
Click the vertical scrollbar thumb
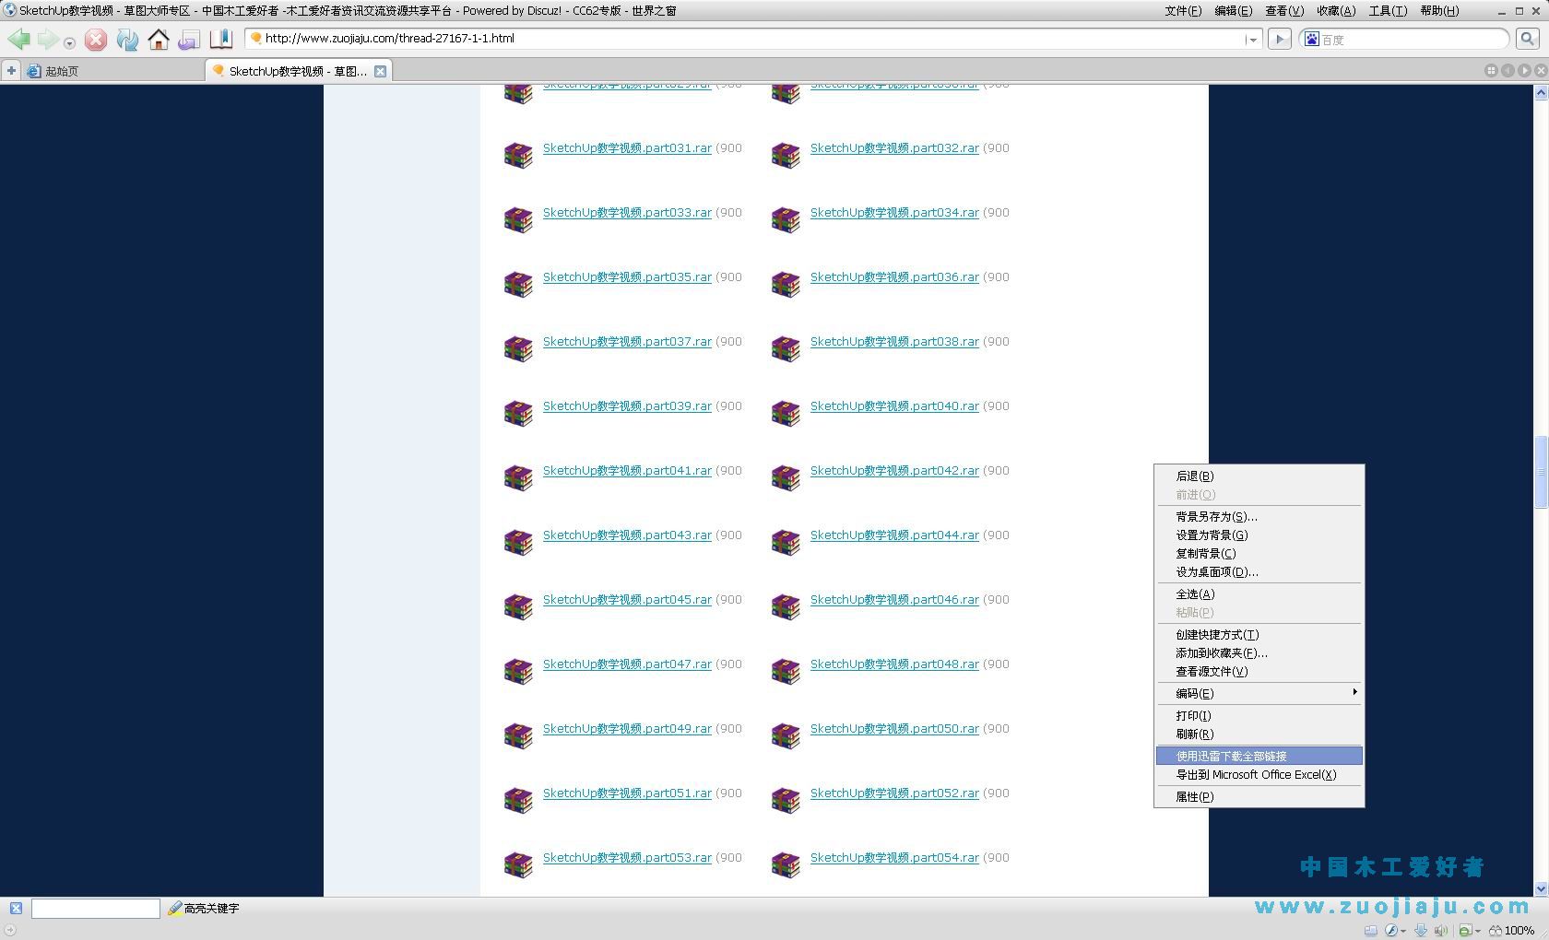1541,472
